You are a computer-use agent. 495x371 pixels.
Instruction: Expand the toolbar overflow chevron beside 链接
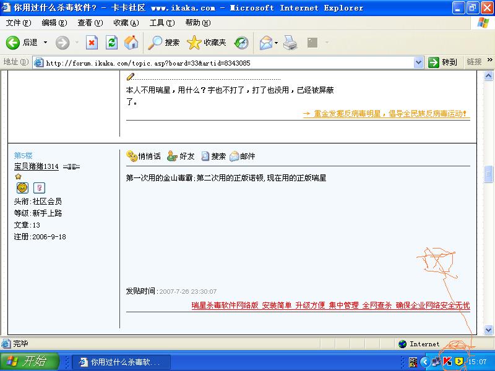coord(489,59)
